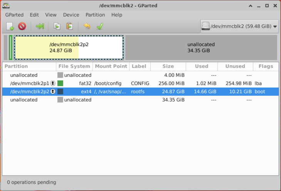Select /dev/mmcblk2p2 block in disk map
Viewport: 281px width, 191px height.
69,47
